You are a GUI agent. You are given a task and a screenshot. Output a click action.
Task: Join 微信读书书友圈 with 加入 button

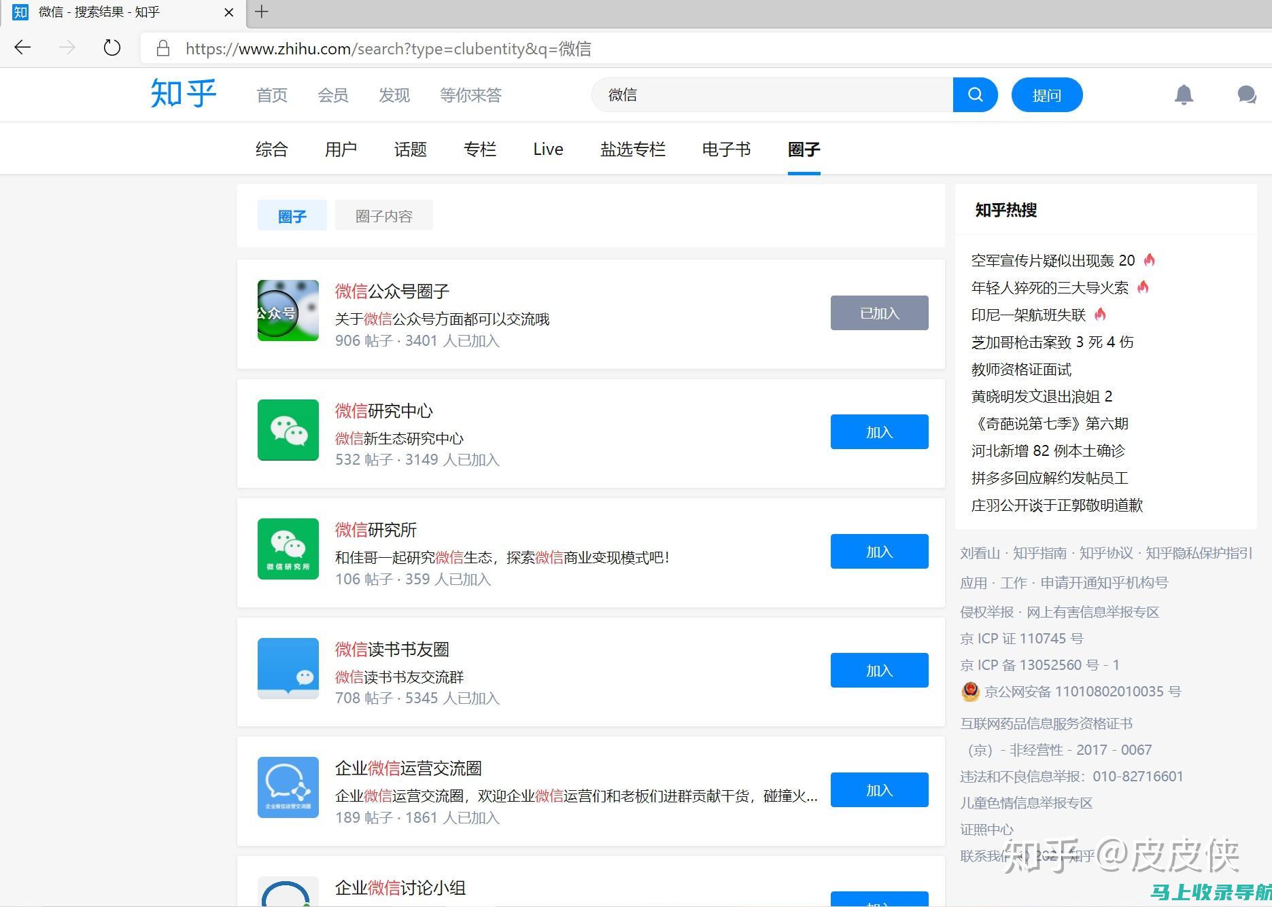(x=880, y=671)
